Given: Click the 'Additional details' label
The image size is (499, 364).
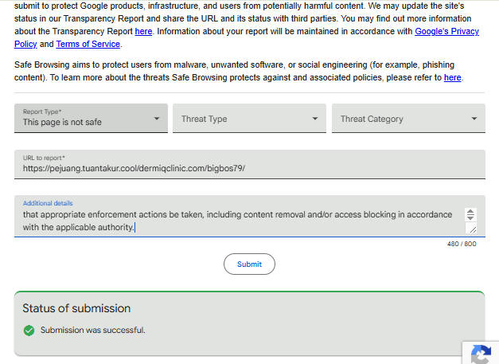Looking at the screenshot, I should pos(48,203).
